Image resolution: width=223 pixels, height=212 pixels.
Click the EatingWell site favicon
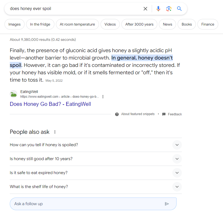pos(13,94)
